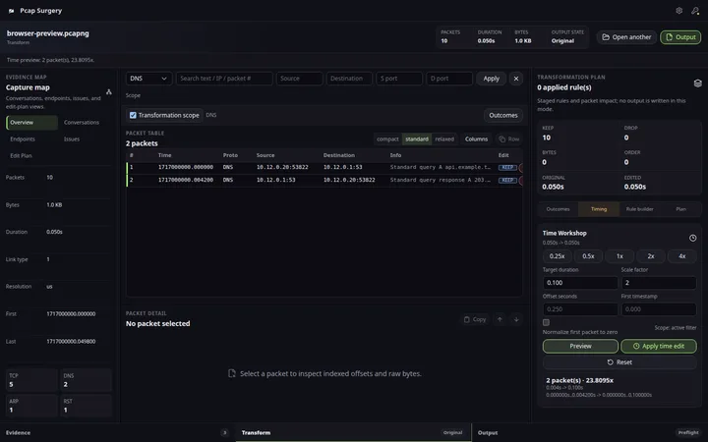Toggle the Transformation scope checkbox
This screenshot has height=442, width=708.
tap(133, 115)
